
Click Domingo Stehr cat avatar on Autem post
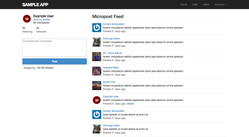tap(96, 42)
